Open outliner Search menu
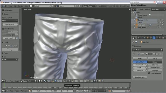The image size is (166, 93). [x=147, y=10]
